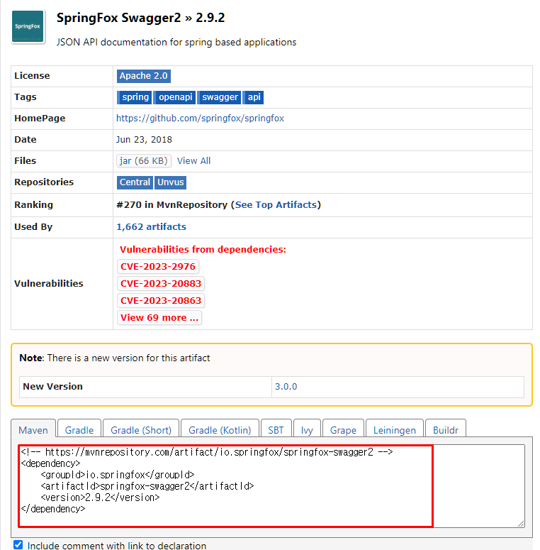Switch to the Gradle tab
This screenshot has height=550, width=540.
pos(79,429)
